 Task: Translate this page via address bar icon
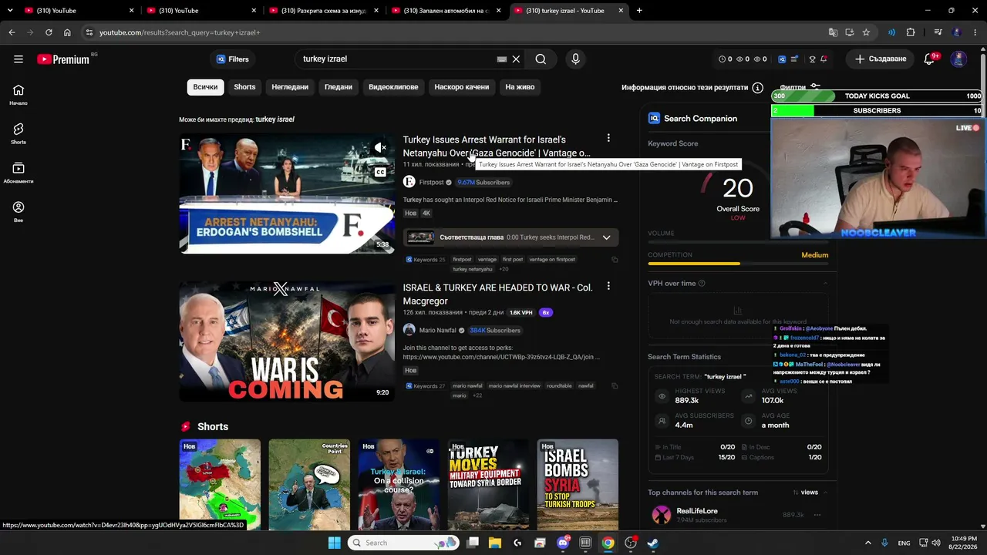833,32
